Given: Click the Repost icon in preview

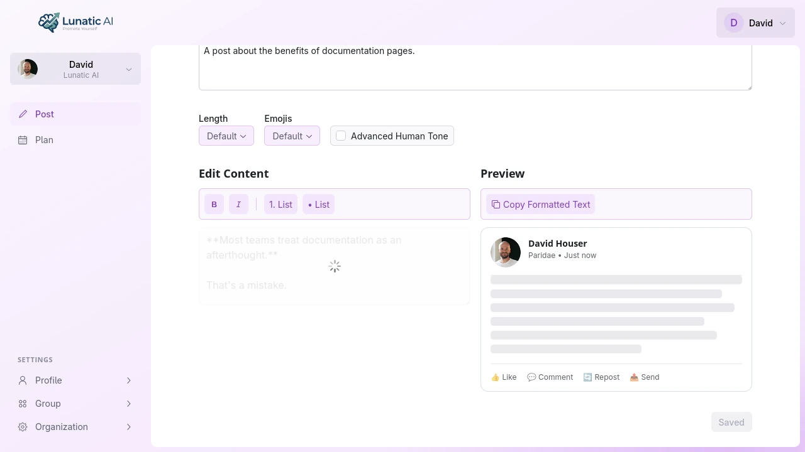Looking at the screenshot, I should point(587,377).
